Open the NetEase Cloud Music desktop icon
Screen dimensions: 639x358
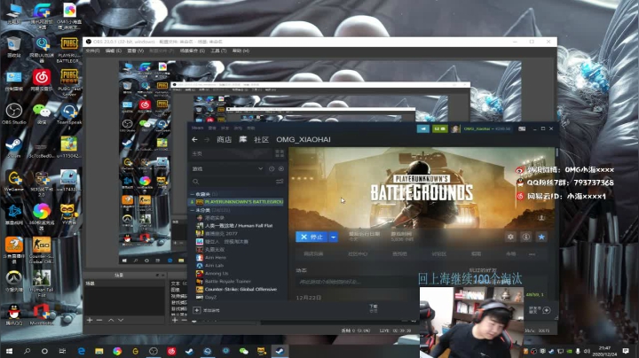(x=41, y=80)
